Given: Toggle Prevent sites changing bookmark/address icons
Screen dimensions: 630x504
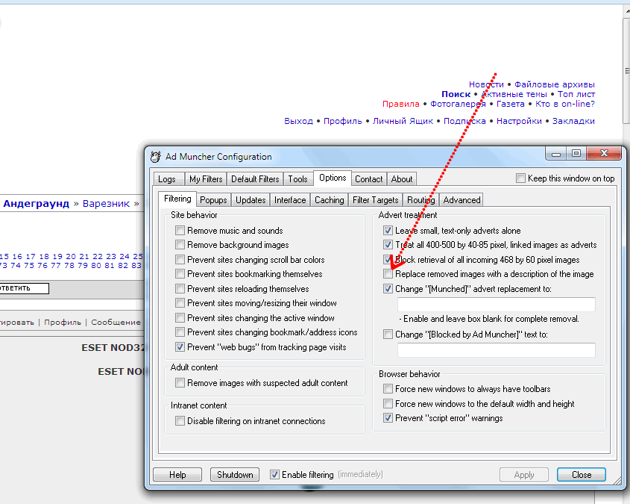Looking at the screenshot, I should (x=180, y=332).
